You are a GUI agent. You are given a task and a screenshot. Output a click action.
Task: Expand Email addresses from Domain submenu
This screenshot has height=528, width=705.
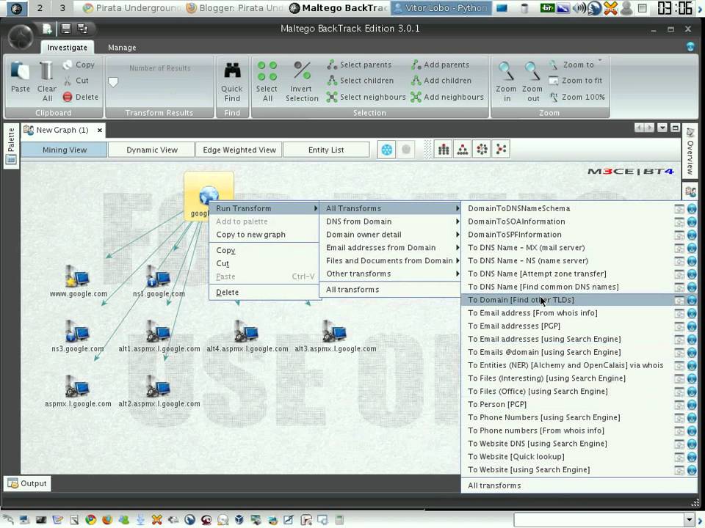tap(390, 247)
